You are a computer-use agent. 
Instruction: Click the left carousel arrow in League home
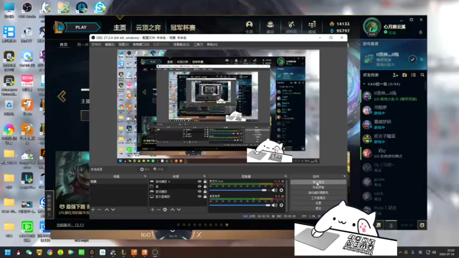click(x=62, y=96)
